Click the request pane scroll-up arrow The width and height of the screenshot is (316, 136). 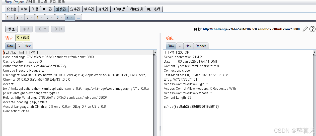click(x=155, y=53)
